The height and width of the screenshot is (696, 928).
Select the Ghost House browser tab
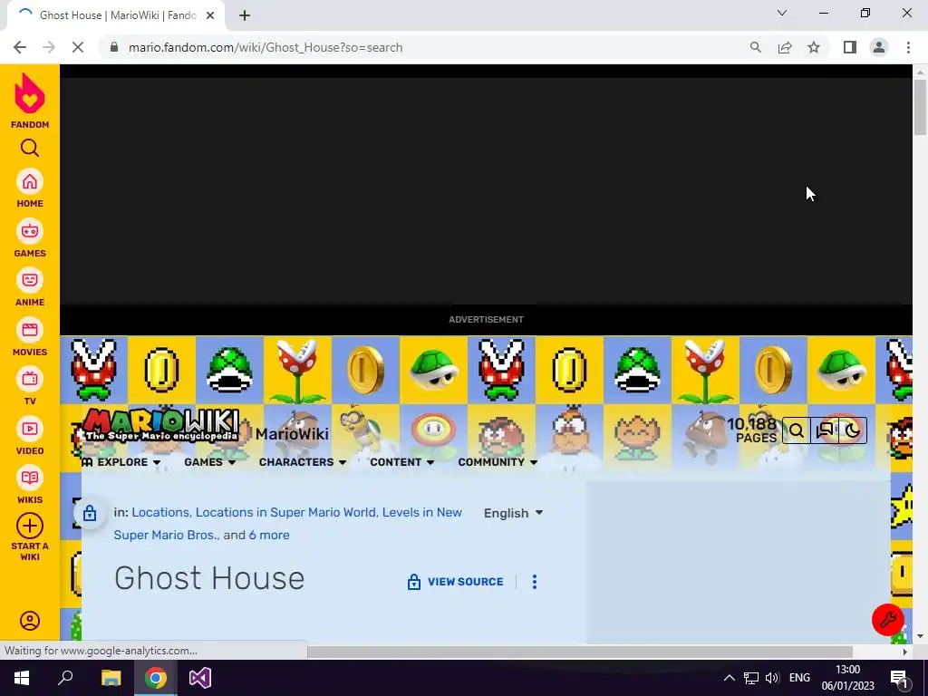click(115, 15)
